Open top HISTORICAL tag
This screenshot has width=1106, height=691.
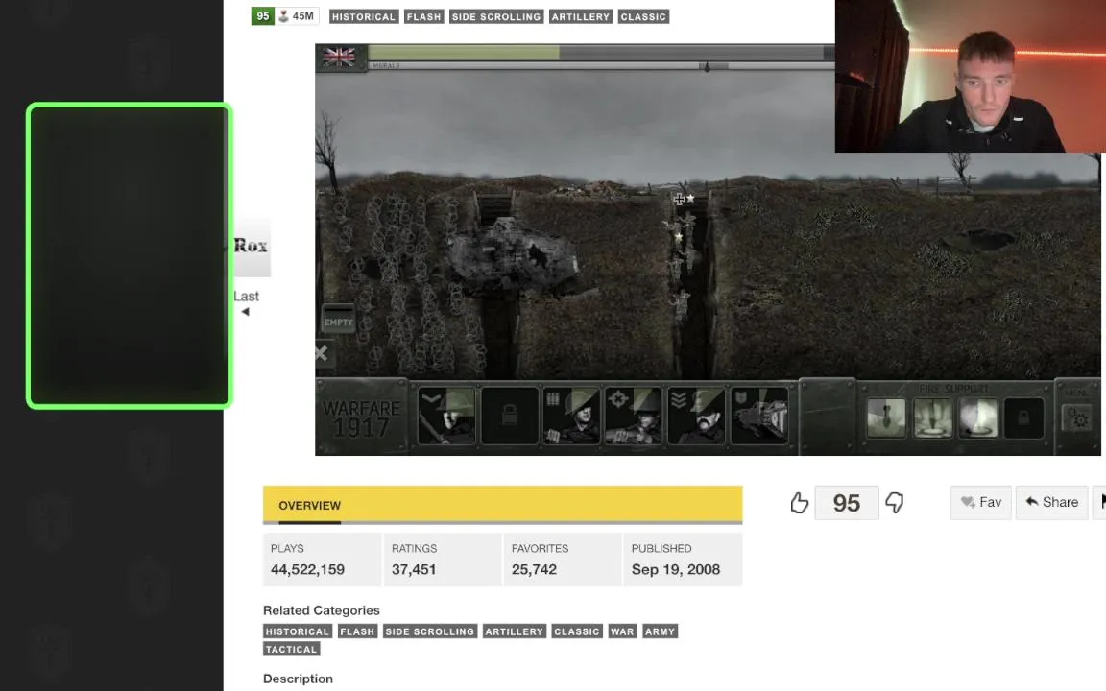[364, 17]
